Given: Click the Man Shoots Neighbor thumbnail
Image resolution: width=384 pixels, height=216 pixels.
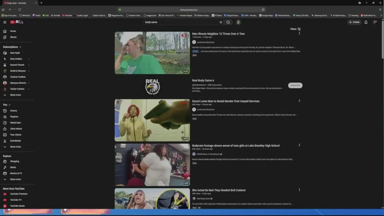Looking at the screenshot, I should point(152,53).
